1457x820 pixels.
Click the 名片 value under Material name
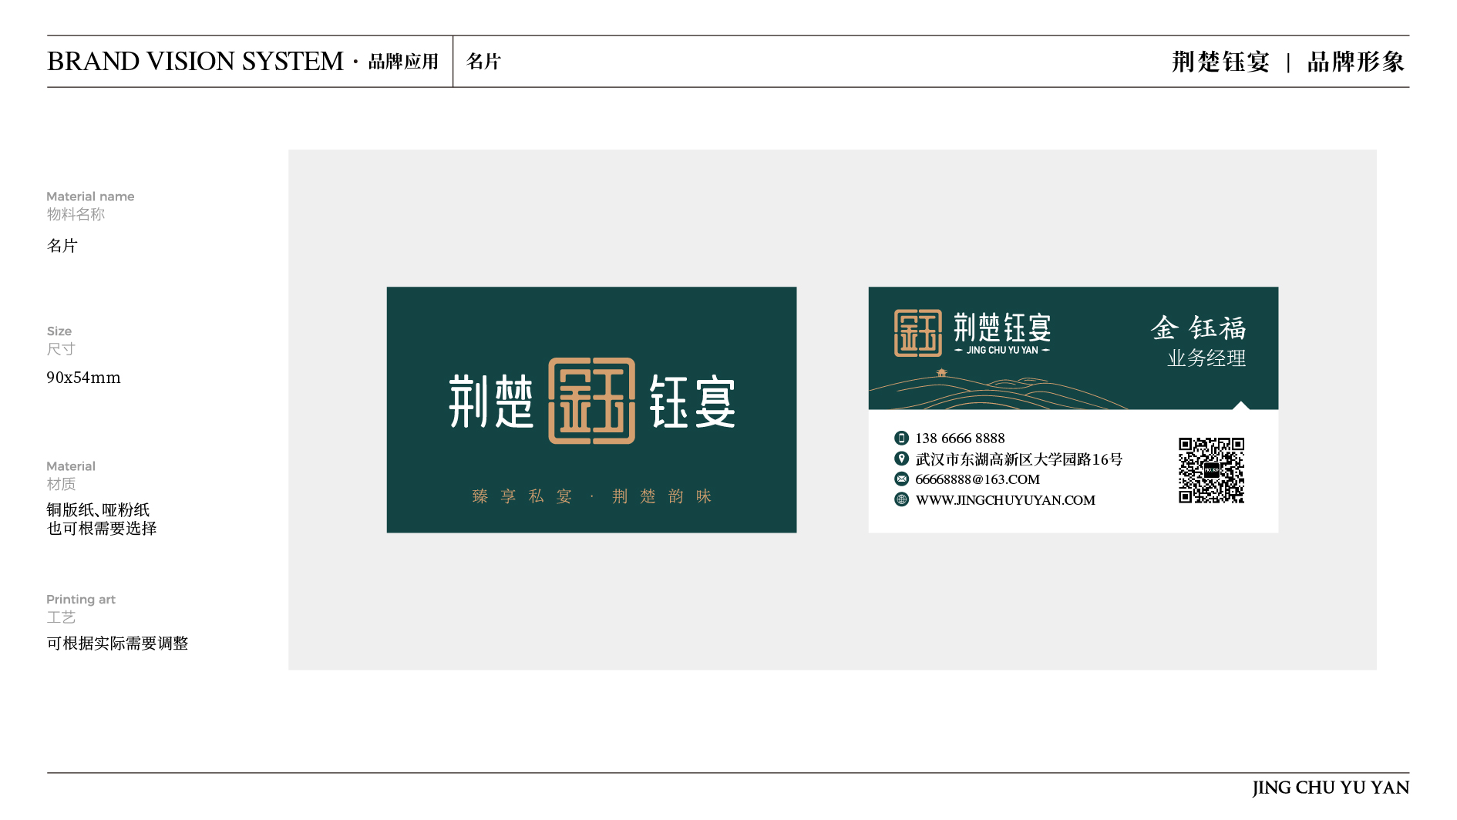tap(62, 246)
